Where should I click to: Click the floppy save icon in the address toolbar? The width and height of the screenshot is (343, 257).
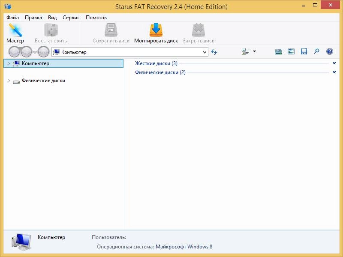click(x=304, y=51)
